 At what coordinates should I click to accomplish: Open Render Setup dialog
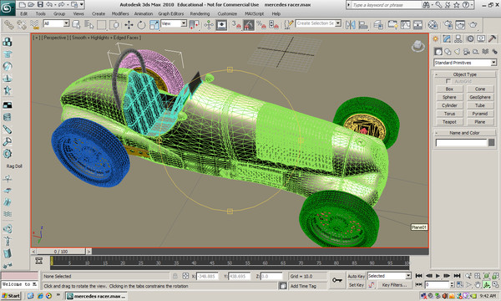coord(448,24)
